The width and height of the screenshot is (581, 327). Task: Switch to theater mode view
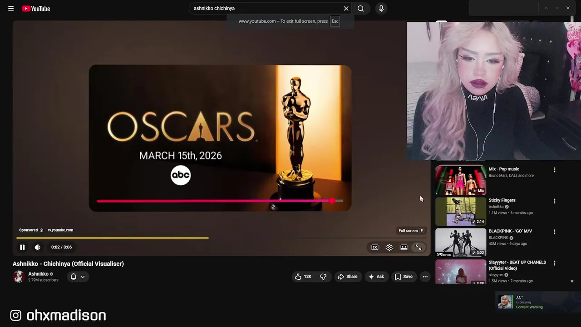click(x=404, y=248)
